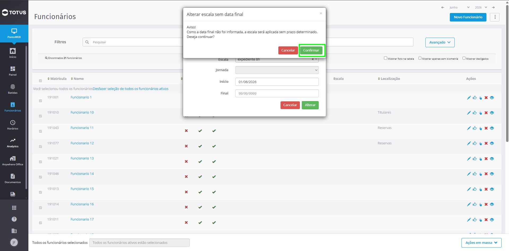Go to previous month arrow
The image size is (509, 251).
click(443, 7)
